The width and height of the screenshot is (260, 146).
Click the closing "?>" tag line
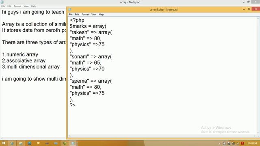pyautogui.click(x=73, y=105)
